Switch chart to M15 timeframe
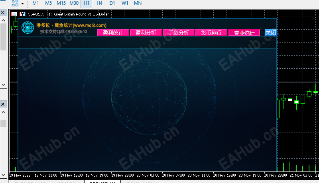Screen dimensions: 319x183 click(x=61, y=3)
